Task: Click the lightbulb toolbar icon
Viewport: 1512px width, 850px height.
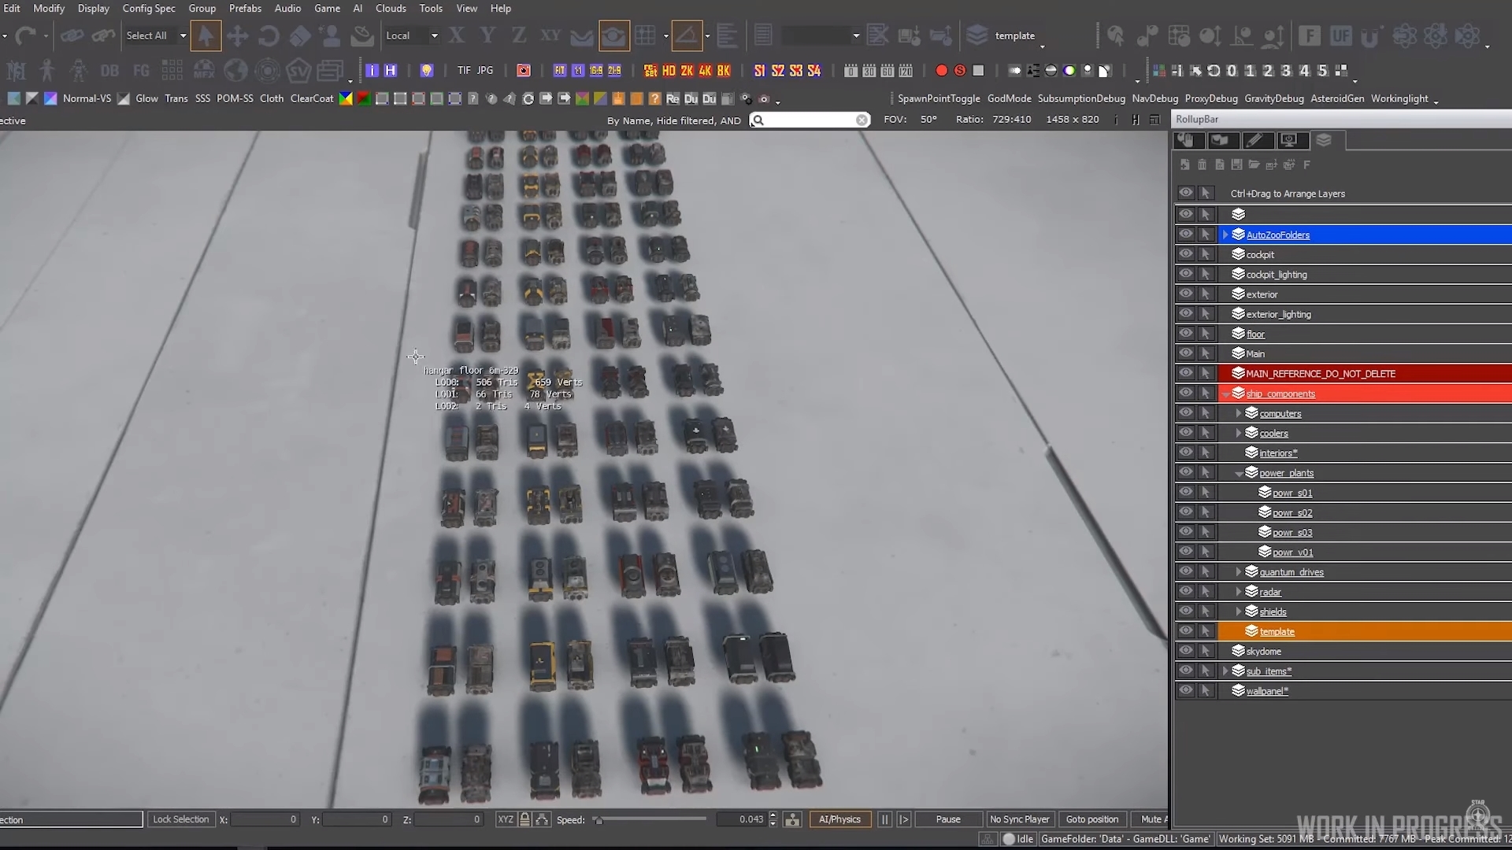Action: pyautogui.click(x=426, y=71)
